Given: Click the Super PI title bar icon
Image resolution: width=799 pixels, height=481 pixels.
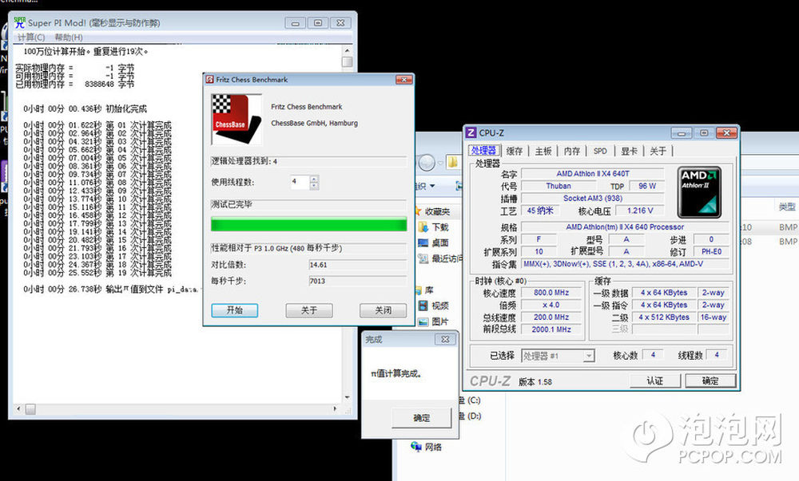Looking at the screenshot, I should click(20, 22).
